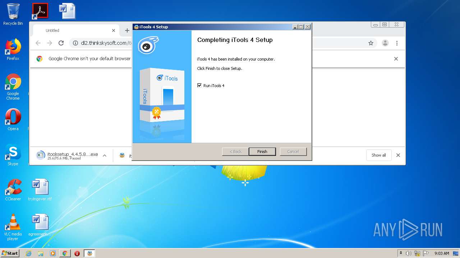Open Skype desktop shortcut
This screenshot has height=258, width=460.
[13, 155]
